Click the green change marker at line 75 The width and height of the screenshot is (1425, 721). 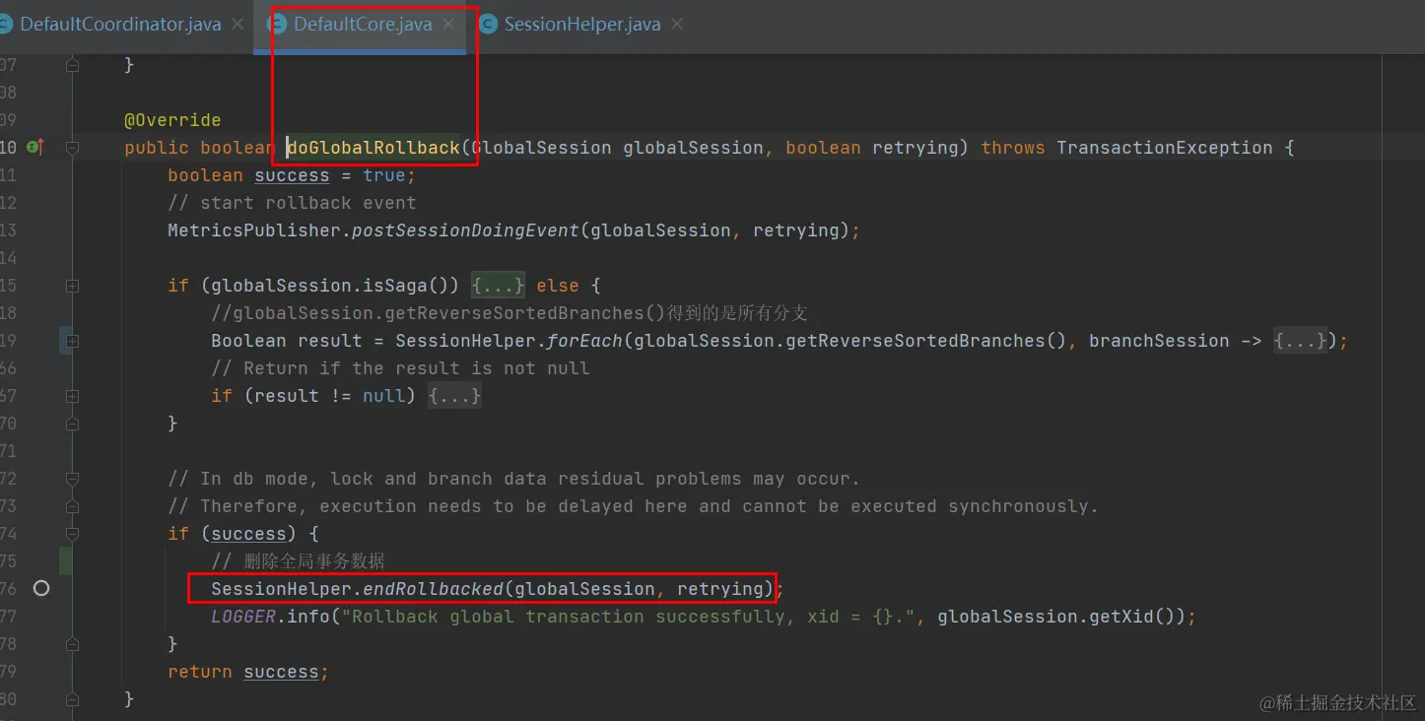click(x=65, y=561)
